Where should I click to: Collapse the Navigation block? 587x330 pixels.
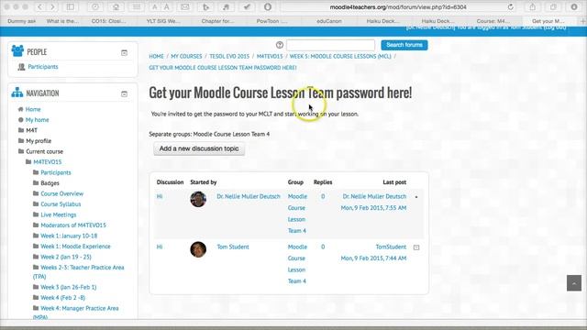(x=125, y=93)
